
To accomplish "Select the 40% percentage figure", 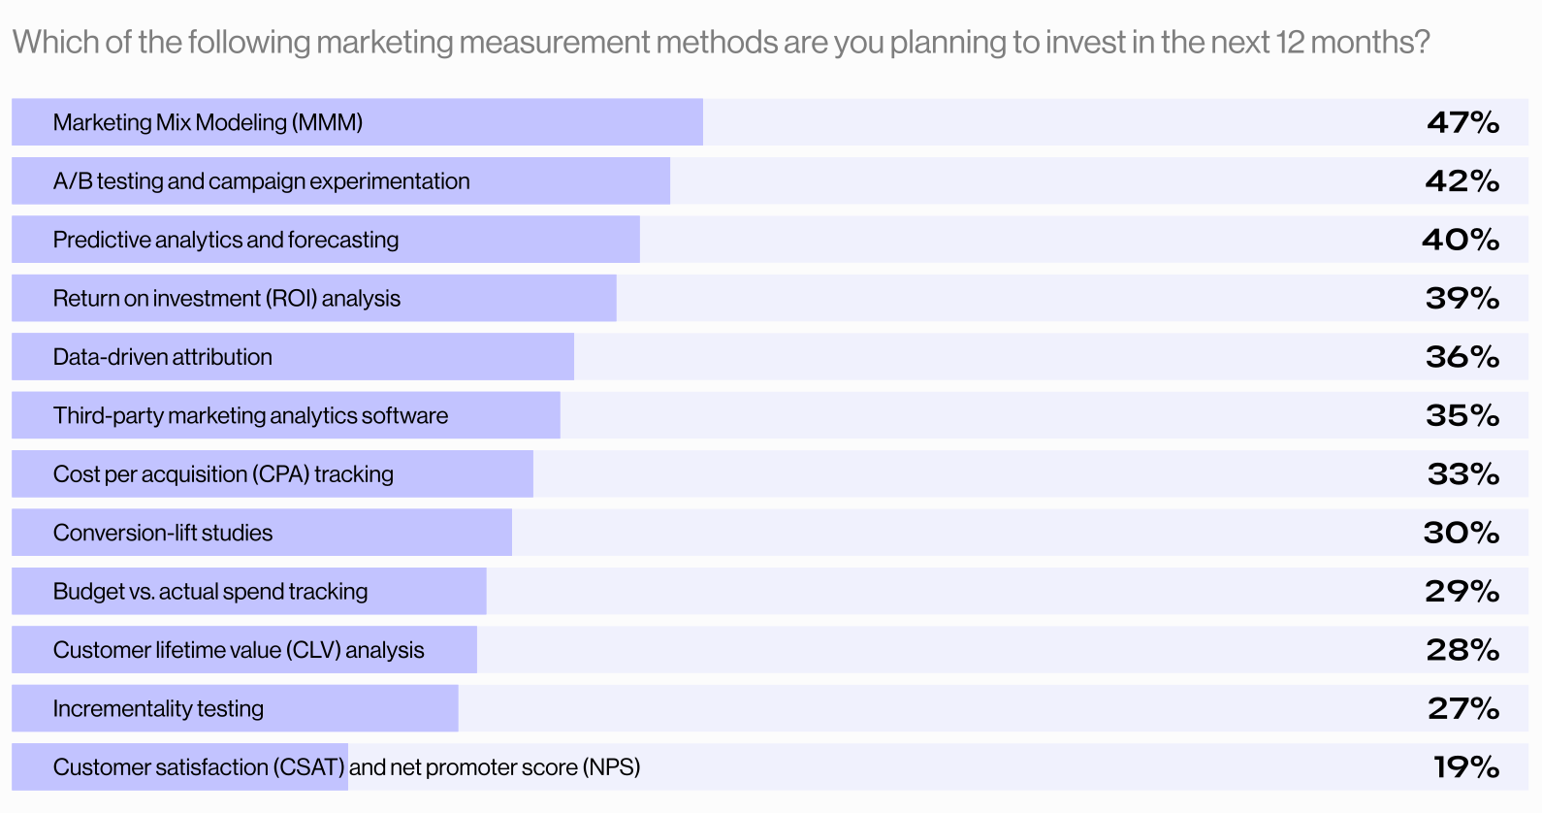I will pos(1461,240).
